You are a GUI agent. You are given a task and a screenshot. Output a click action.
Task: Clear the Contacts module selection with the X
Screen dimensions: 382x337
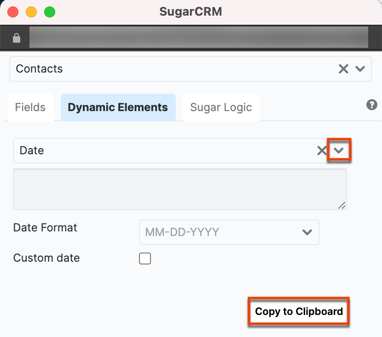[x=343, y=69]
